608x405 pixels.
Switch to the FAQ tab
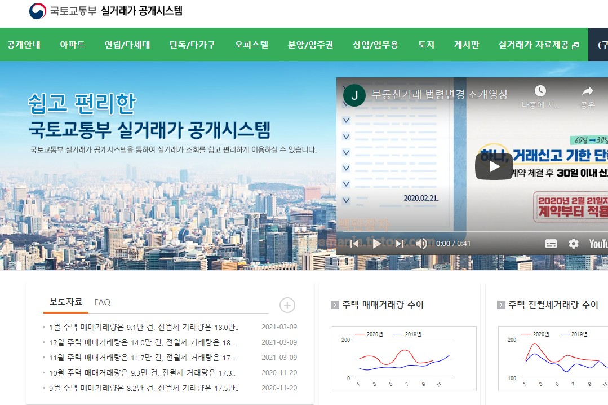[103, 302]
